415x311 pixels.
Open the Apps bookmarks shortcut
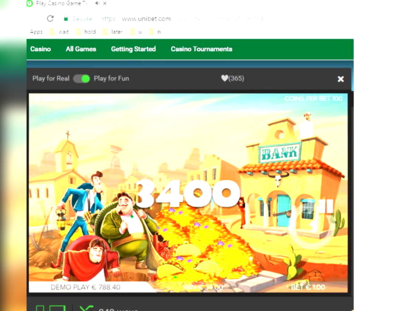(36, 32)
